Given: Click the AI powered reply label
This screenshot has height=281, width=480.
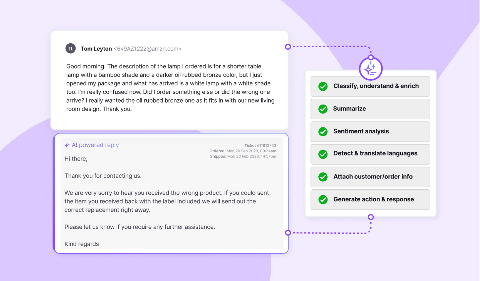Looking at the screenshot, I should tap(95, 145).
